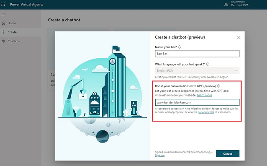Click shield icon next to Name your bot
267x166 pixels.
[x=180, y=47]
